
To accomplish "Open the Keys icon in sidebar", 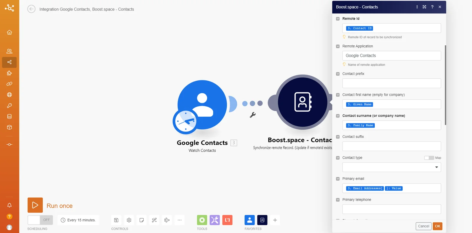I will click(x=9, y=106).
